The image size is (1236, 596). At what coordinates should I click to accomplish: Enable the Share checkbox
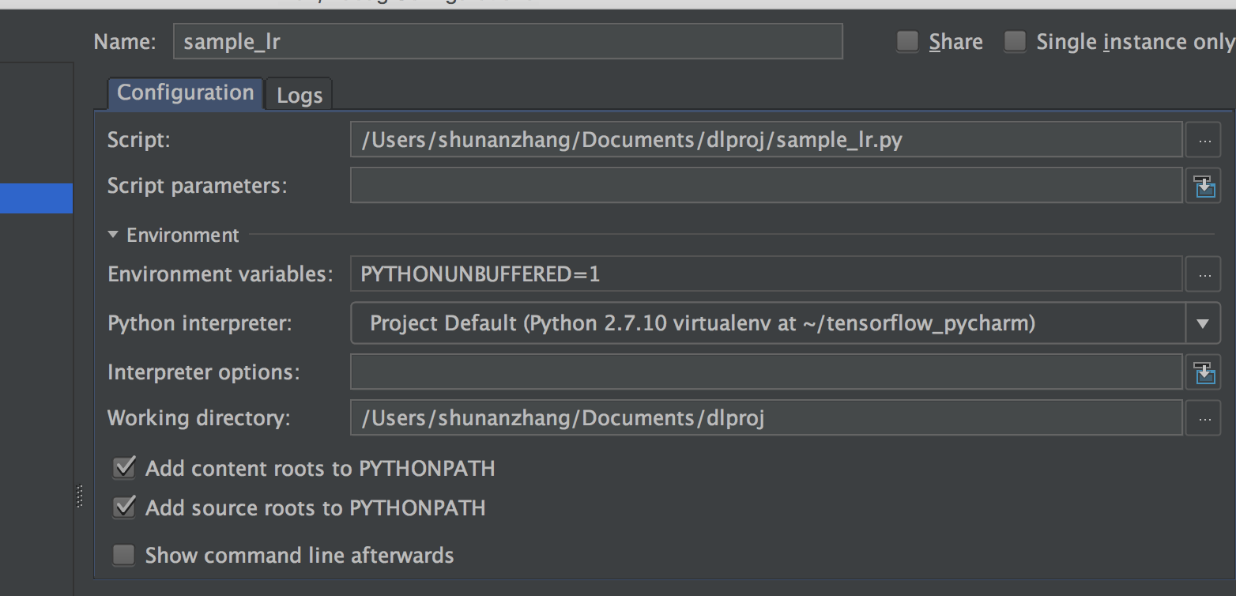click(907, 41)
